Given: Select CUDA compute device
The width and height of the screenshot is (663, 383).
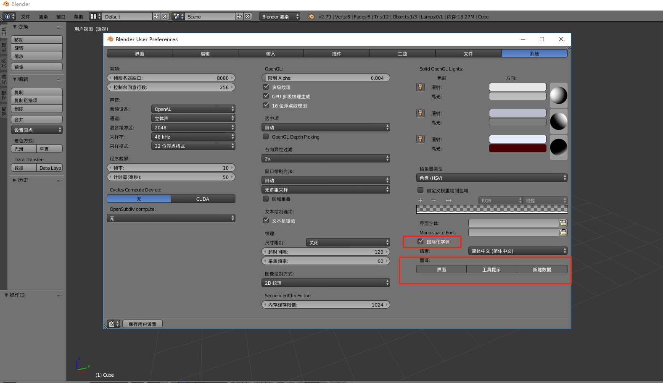Looking at the screenshot, I should 203,199.
